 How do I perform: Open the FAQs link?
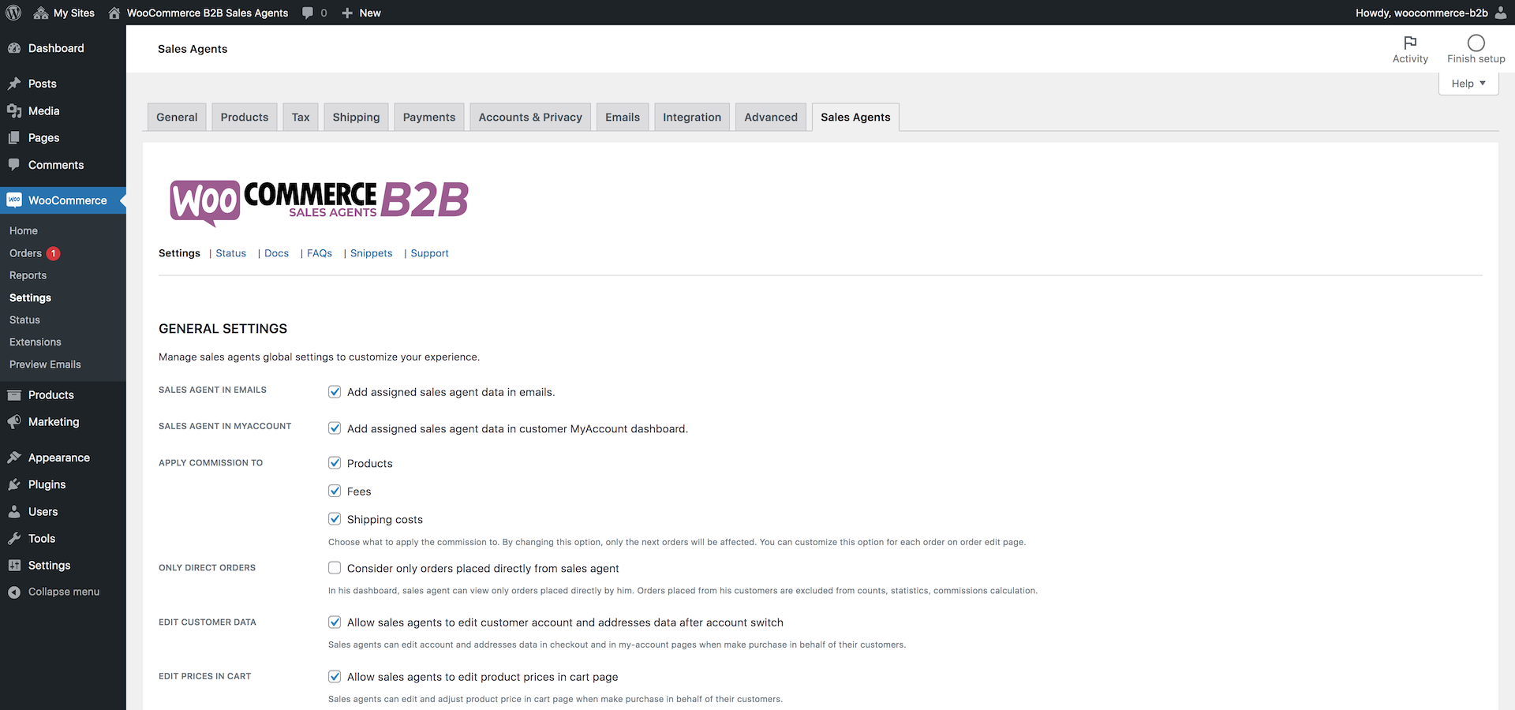click(319, 253)
